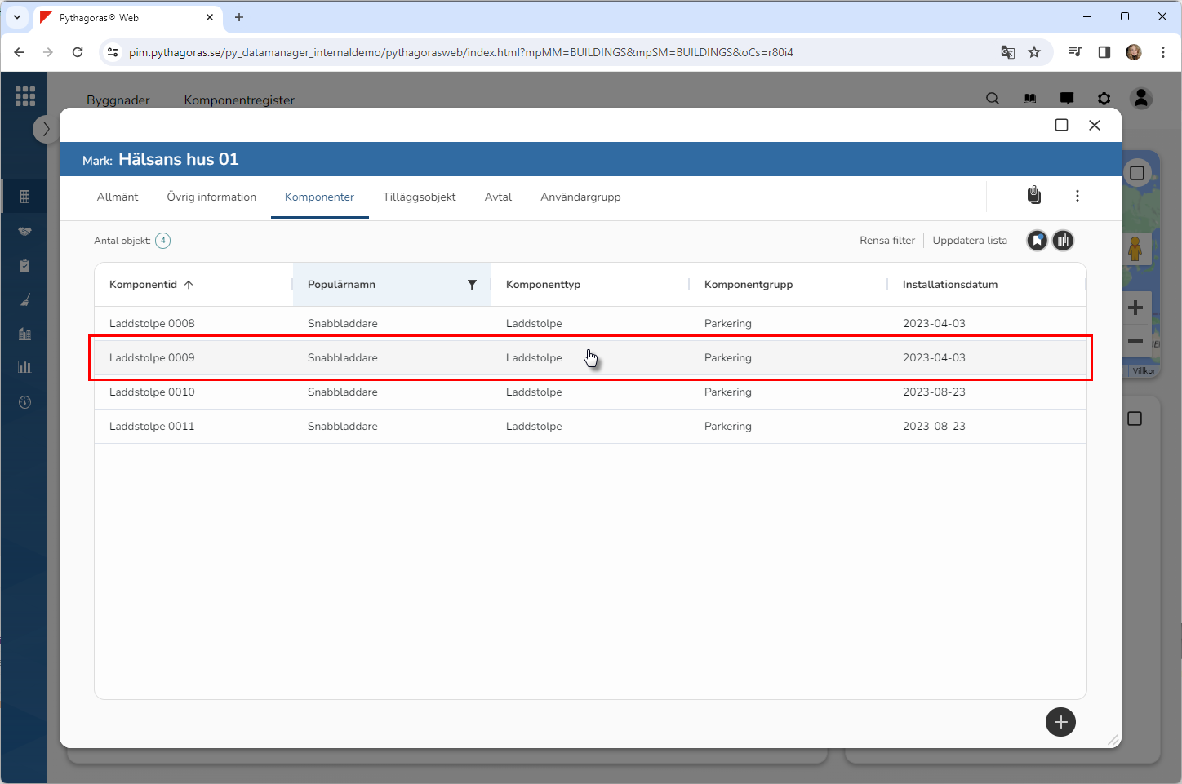1182x784 pixels.
Task: Open the column chooser icon
Action: pyautogui.click(x=1063, y=241)
